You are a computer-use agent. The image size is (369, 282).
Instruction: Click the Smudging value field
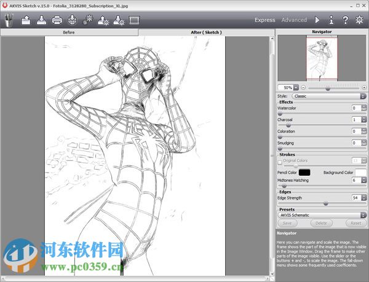[356, 143]
